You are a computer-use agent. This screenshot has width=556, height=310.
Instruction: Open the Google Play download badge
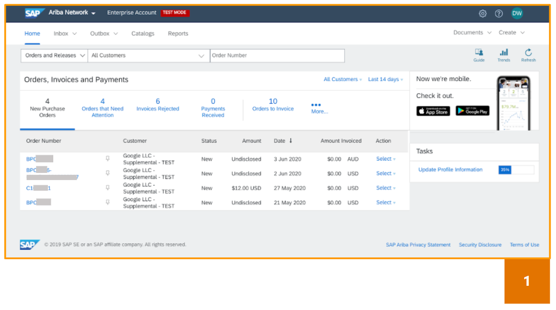[x=473, y=111]
